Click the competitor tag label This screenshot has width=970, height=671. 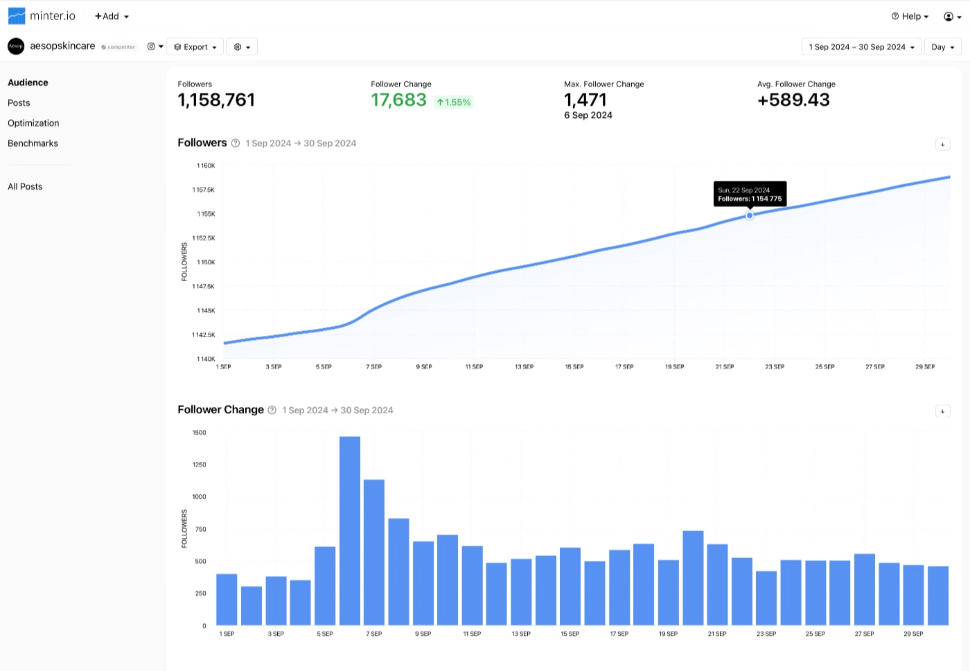(x=118, y=47)
